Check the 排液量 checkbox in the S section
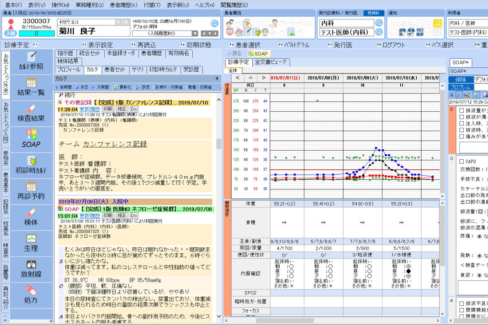The image size is (488, 325). click(461, 110)
